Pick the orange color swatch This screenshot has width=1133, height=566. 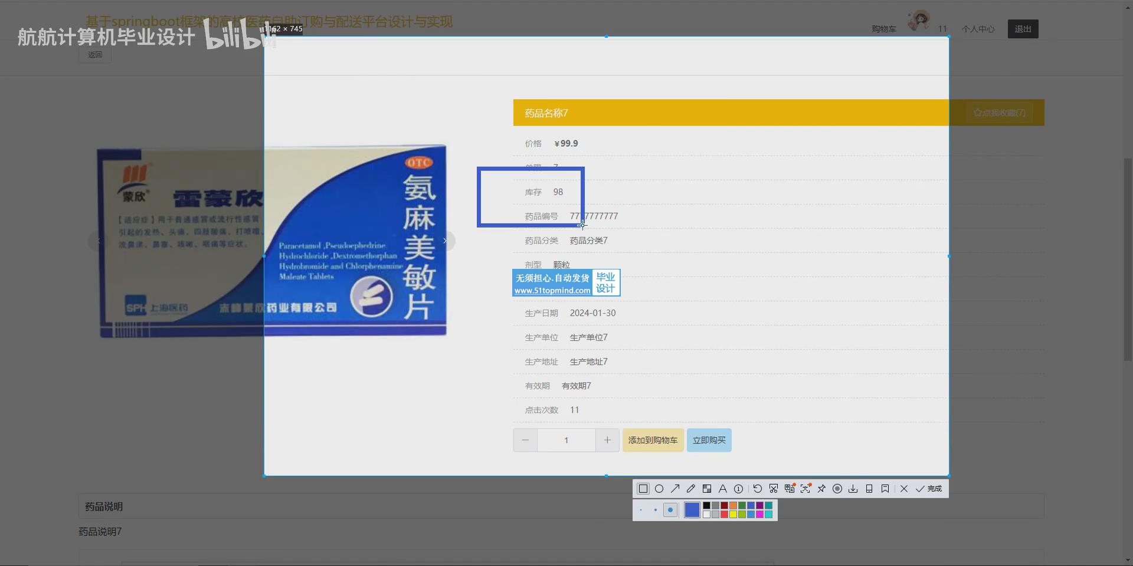[733, 505]
